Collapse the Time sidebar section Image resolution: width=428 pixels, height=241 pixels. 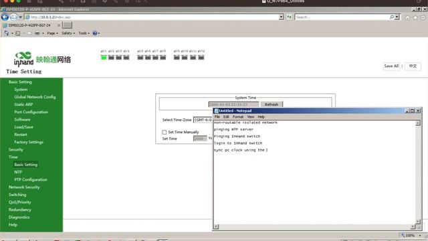(x=13, y=157)
